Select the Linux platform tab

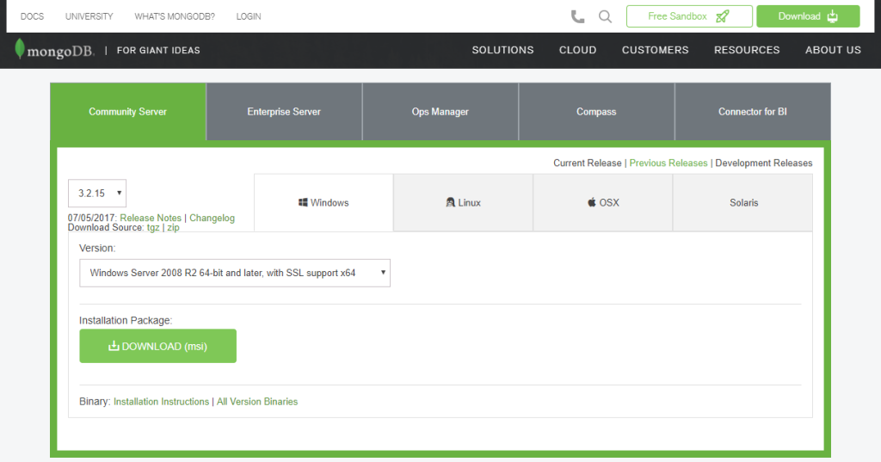pos(463,202)
